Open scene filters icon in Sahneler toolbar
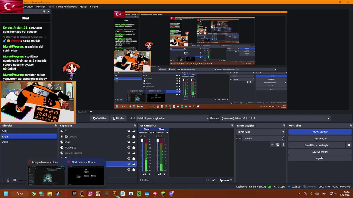Screen dimensions: 353x198 pos(14,180)
